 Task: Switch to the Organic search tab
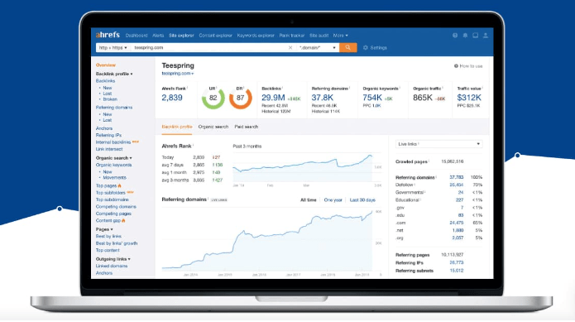[x=213, y=127]
